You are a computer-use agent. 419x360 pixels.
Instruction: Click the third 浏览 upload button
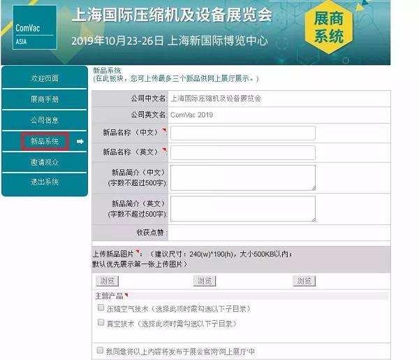(303, 281)
